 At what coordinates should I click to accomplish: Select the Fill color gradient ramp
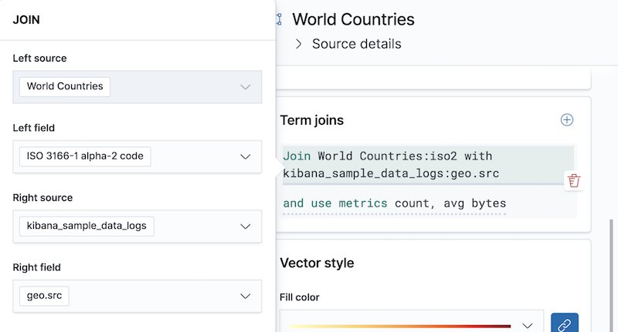(x=400, y=325)
